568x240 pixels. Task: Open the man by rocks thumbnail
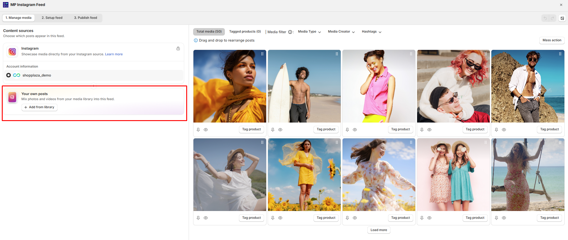click(x=528, y=86)
